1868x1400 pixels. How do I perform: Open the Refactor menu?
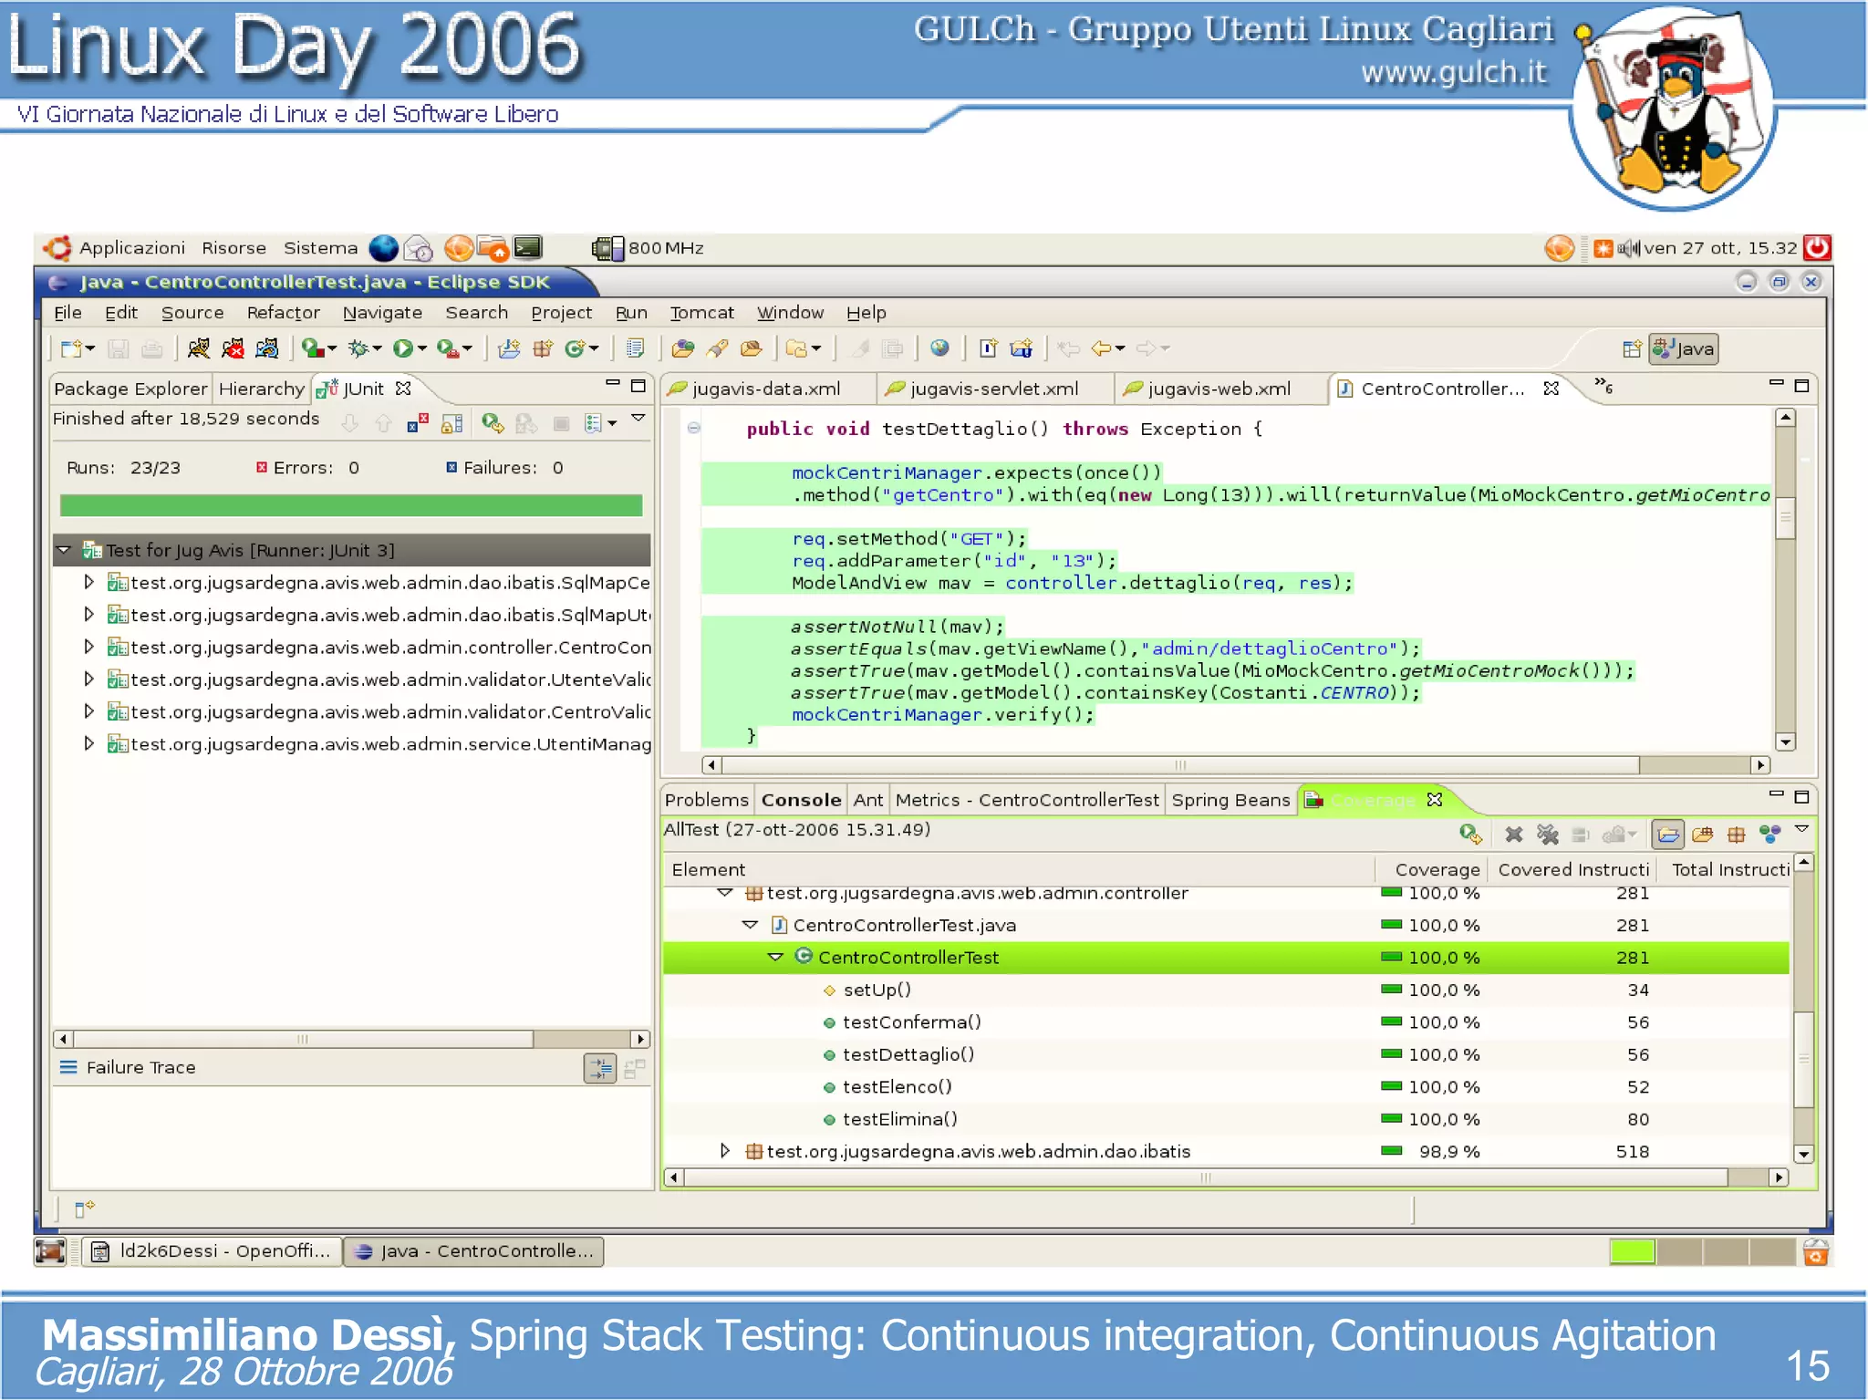click(284, 313)
